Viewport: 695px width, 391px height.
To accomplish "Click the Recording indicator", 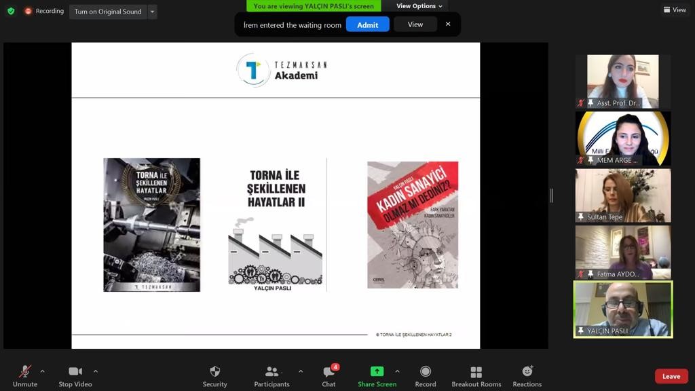I will pyautogui.click(x=44, y=11).
